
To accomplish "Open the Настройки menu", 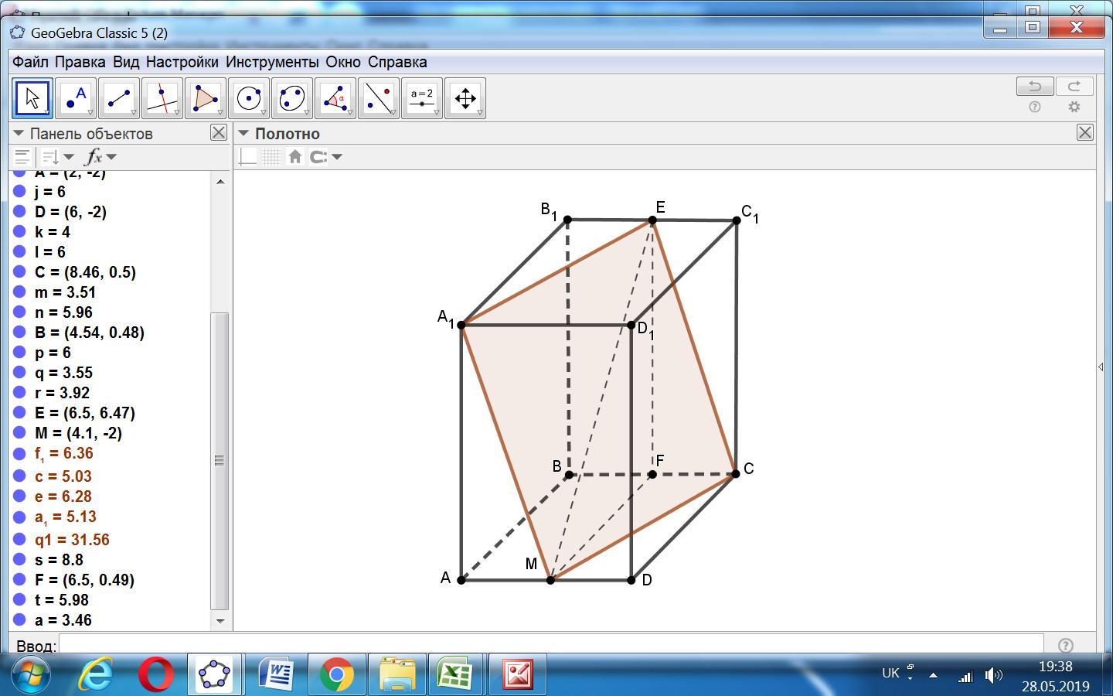I will pyautogui.click(x=182, y=62).
